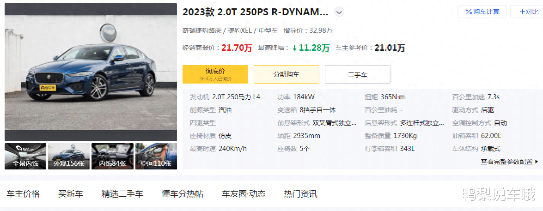Click the 中型车 category breadcrumb
Viewport: 543px width, 211px height.
[268, 30]
